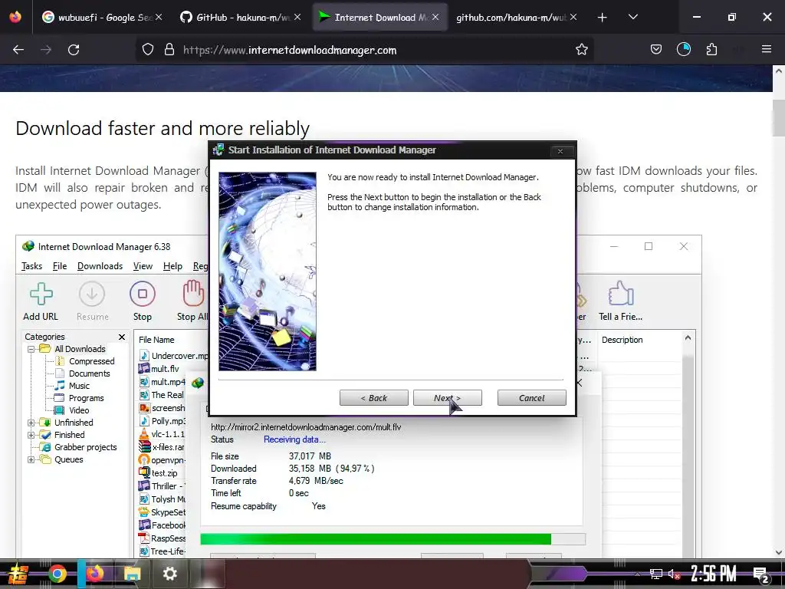
Task: Open site security padlock info
Action: click(169, 50)
